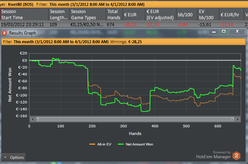Click the -15,61 EV bb/100 cell
Viewport: 248px width, 164px height.
click(205, 24)
